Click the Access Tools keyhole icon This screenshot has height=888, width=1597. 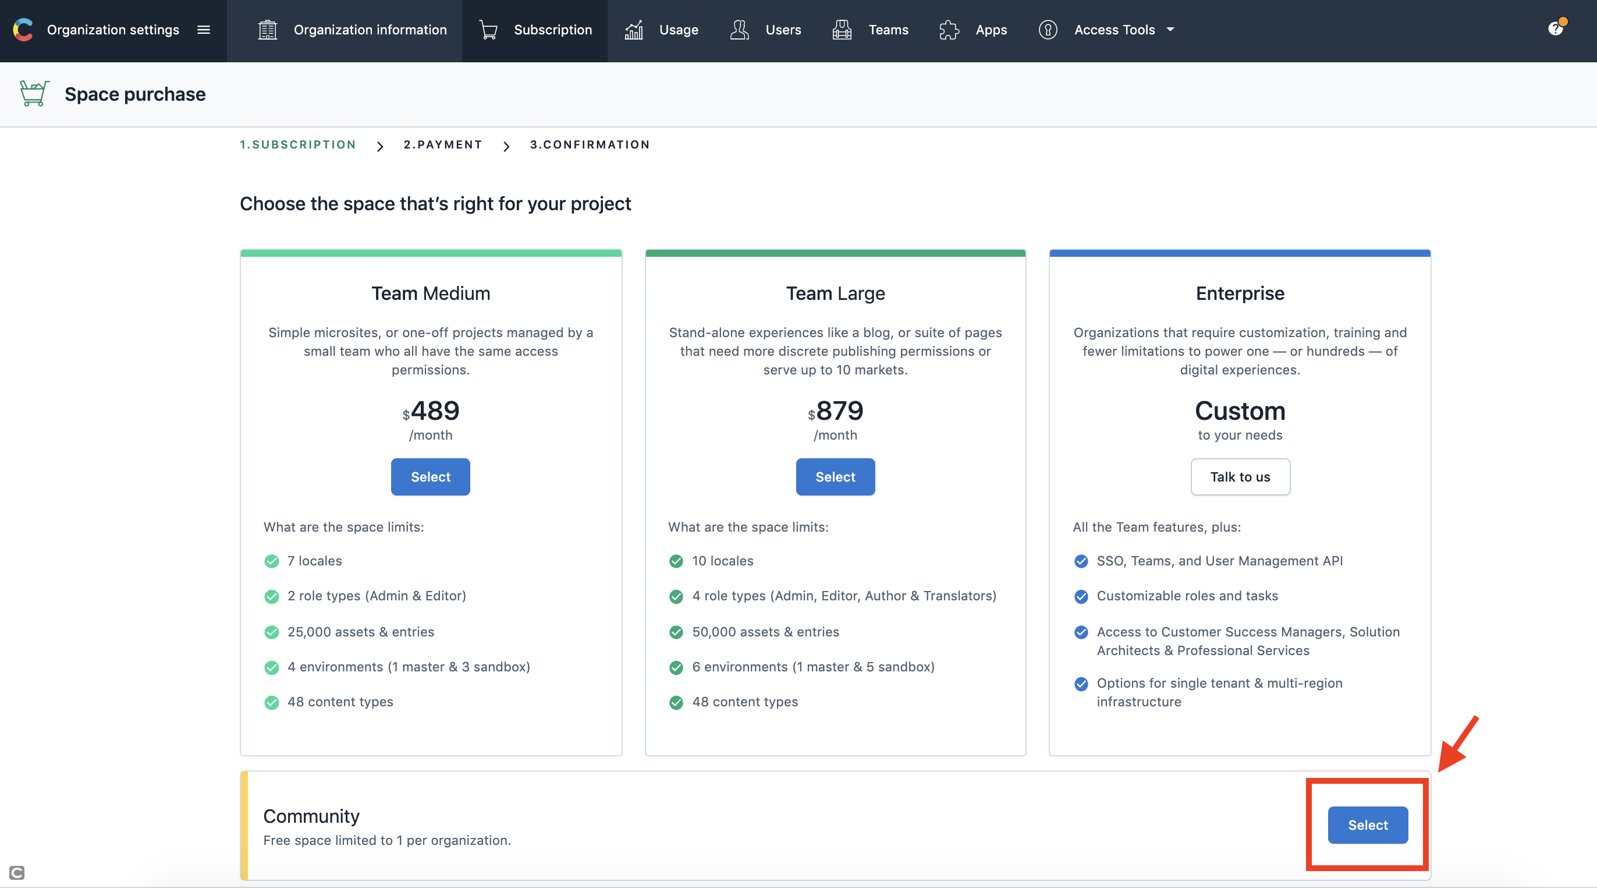[x=1048, y=30]
